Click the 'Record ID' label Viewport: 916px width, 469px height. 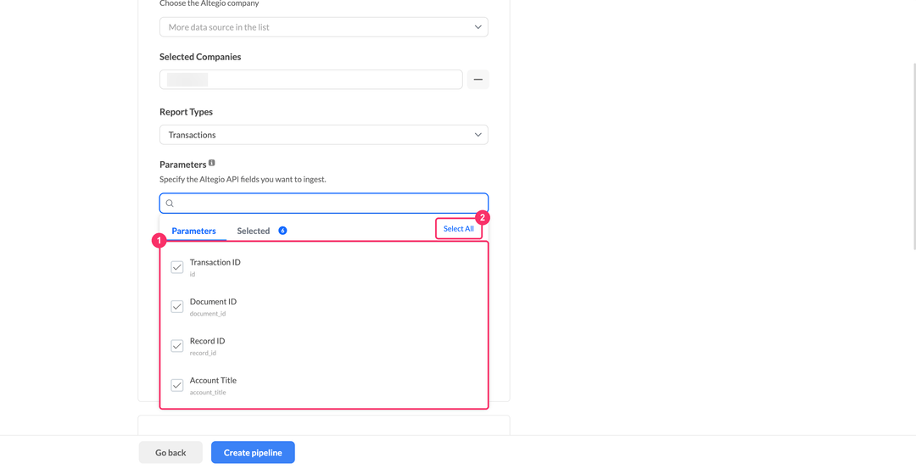[x=208, y=341]
